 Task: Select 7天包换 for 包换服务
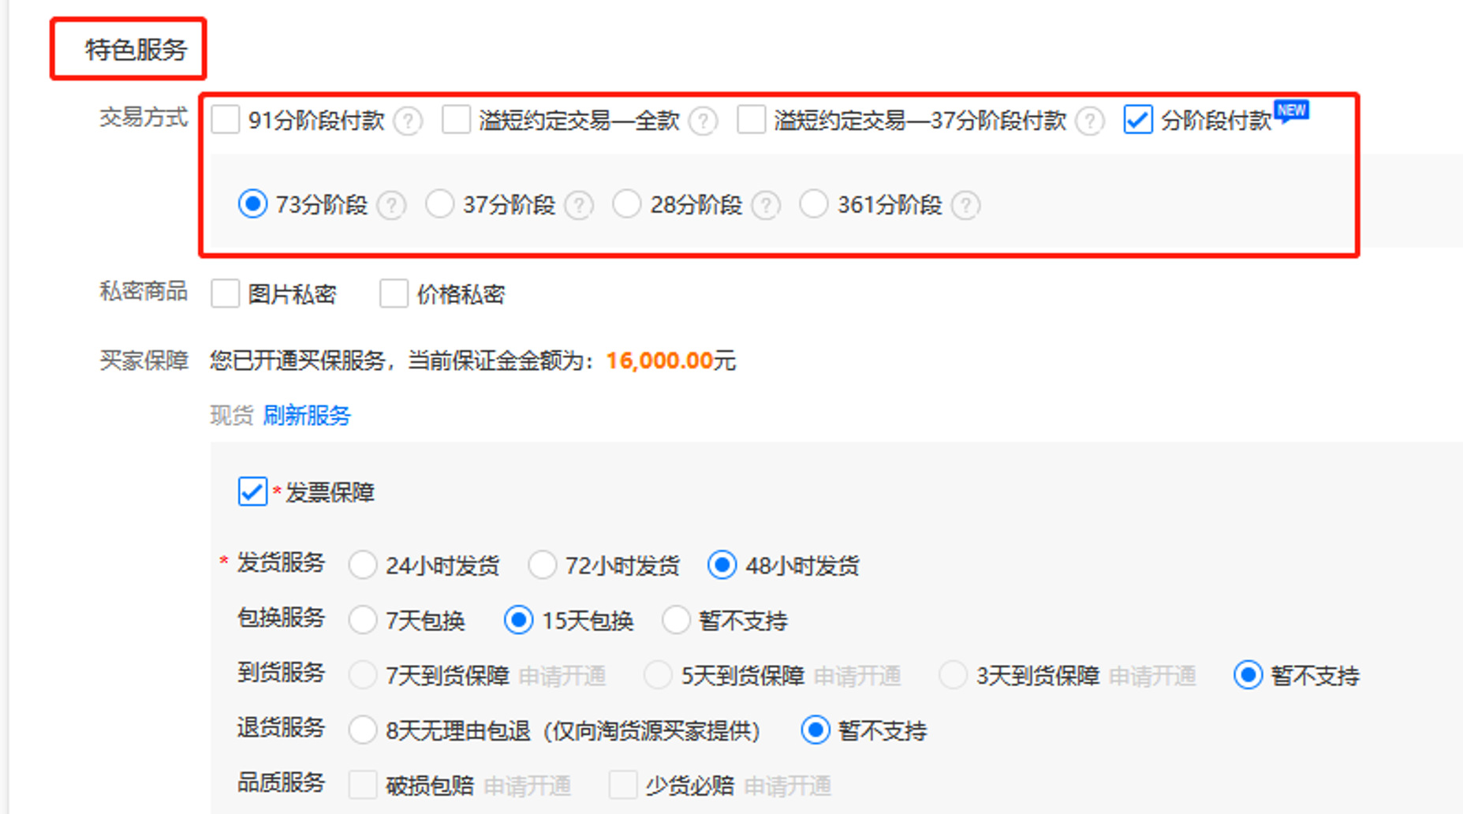coord(363,621)
